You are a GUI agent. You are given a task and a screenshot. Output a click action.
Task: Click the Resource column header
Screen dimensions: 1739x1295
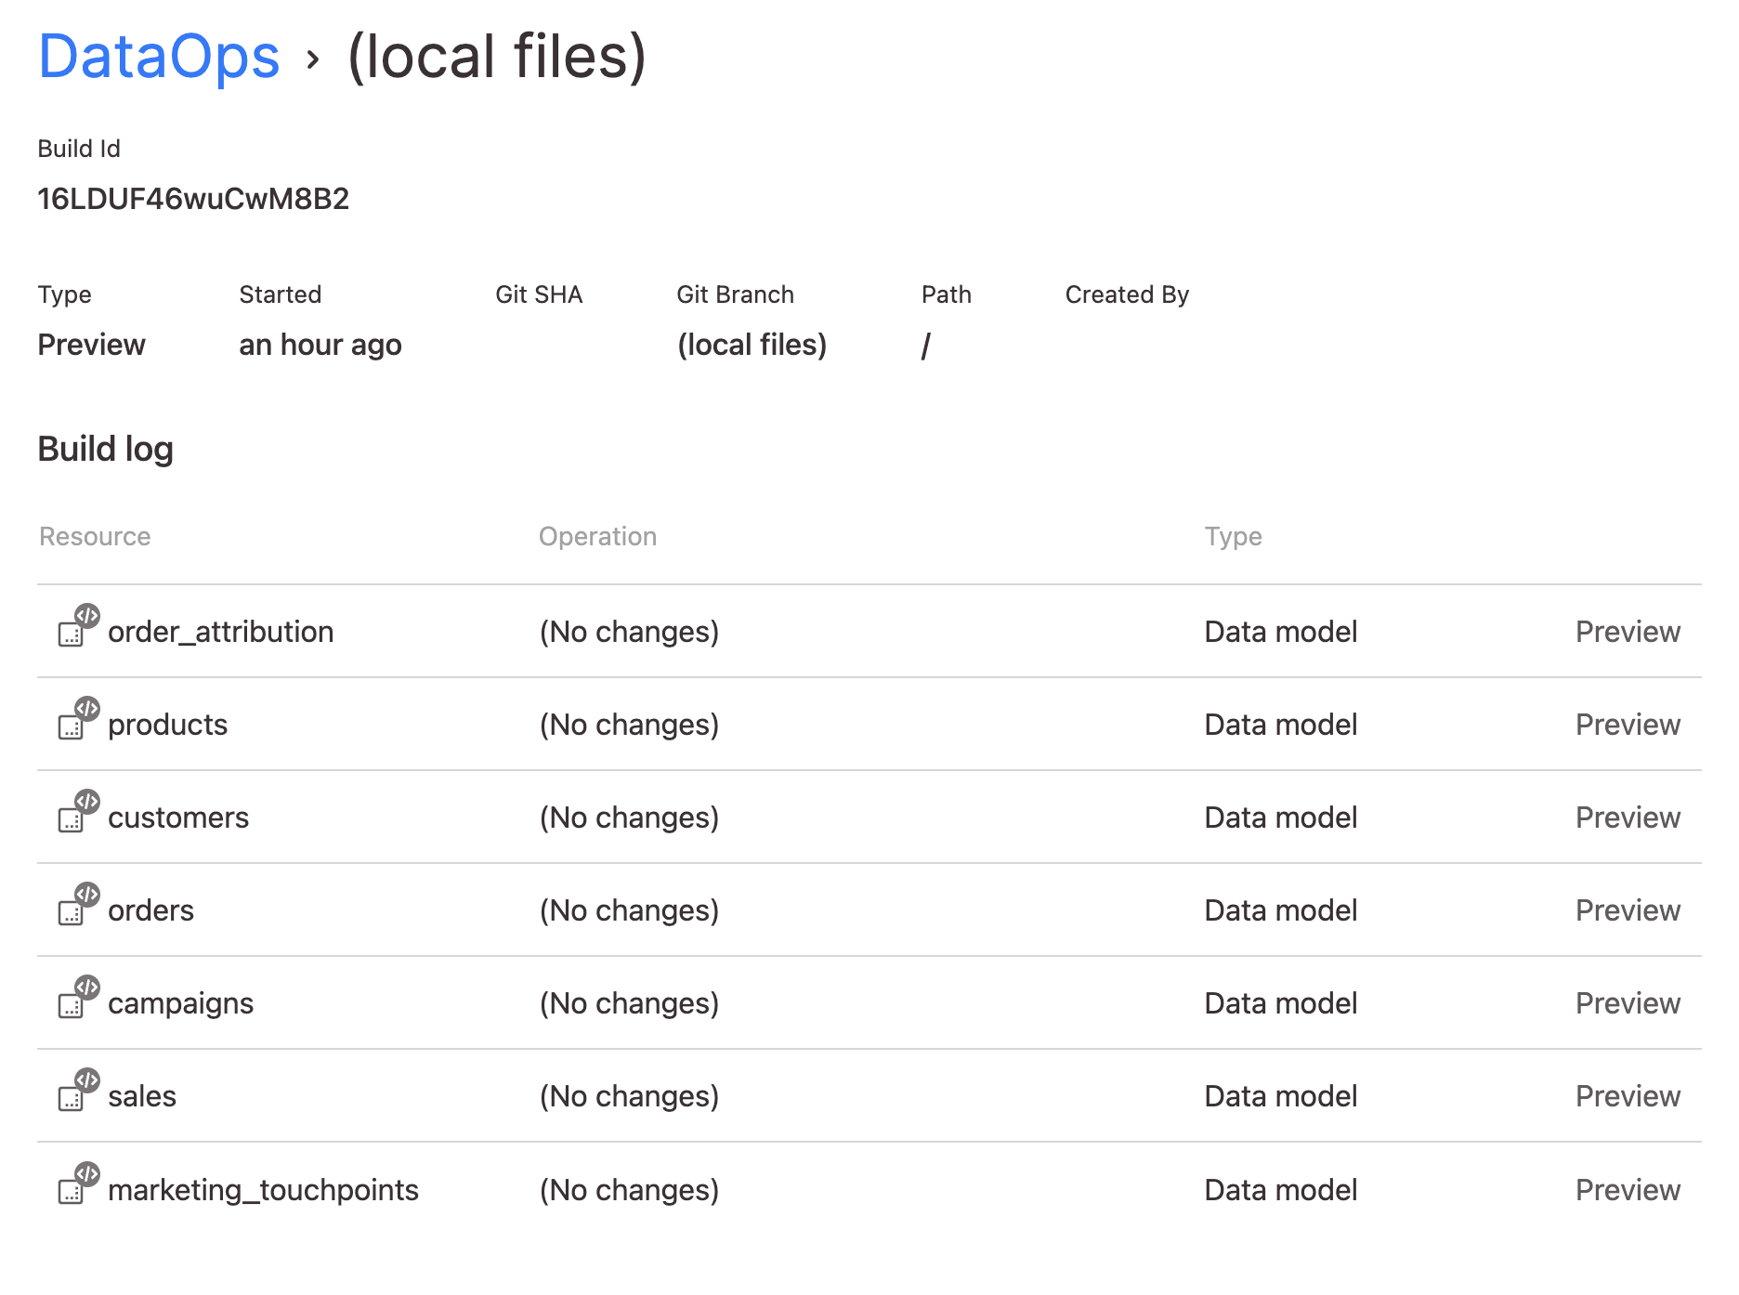pos(95,536)
